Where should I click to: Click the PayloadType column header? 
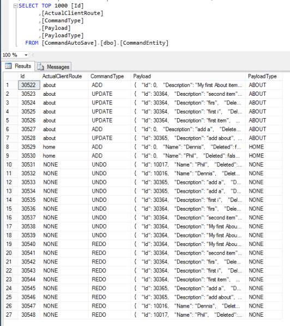click(264, 76)
